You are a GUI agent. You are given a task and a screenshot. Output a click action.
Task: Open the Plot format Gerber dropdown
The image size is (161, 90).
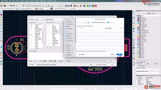point(38,19)
